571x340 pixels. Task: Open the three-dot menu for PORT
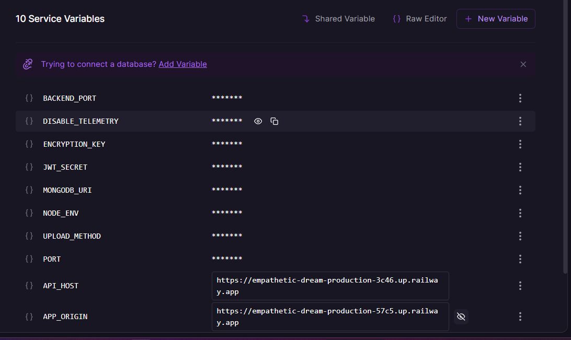[x=520, y=259]
